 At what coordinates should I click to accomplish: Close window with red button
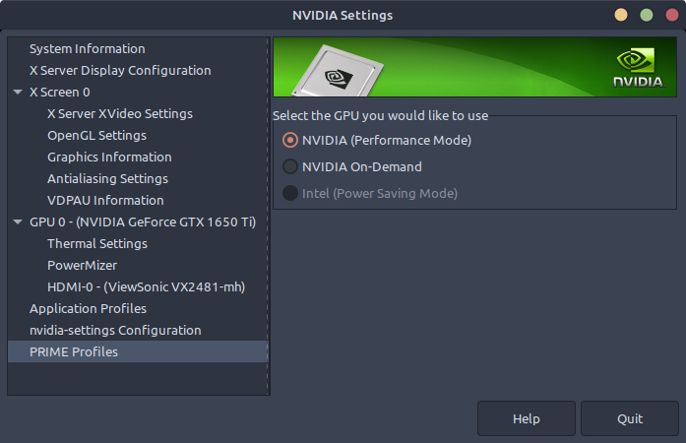[672, 15]
